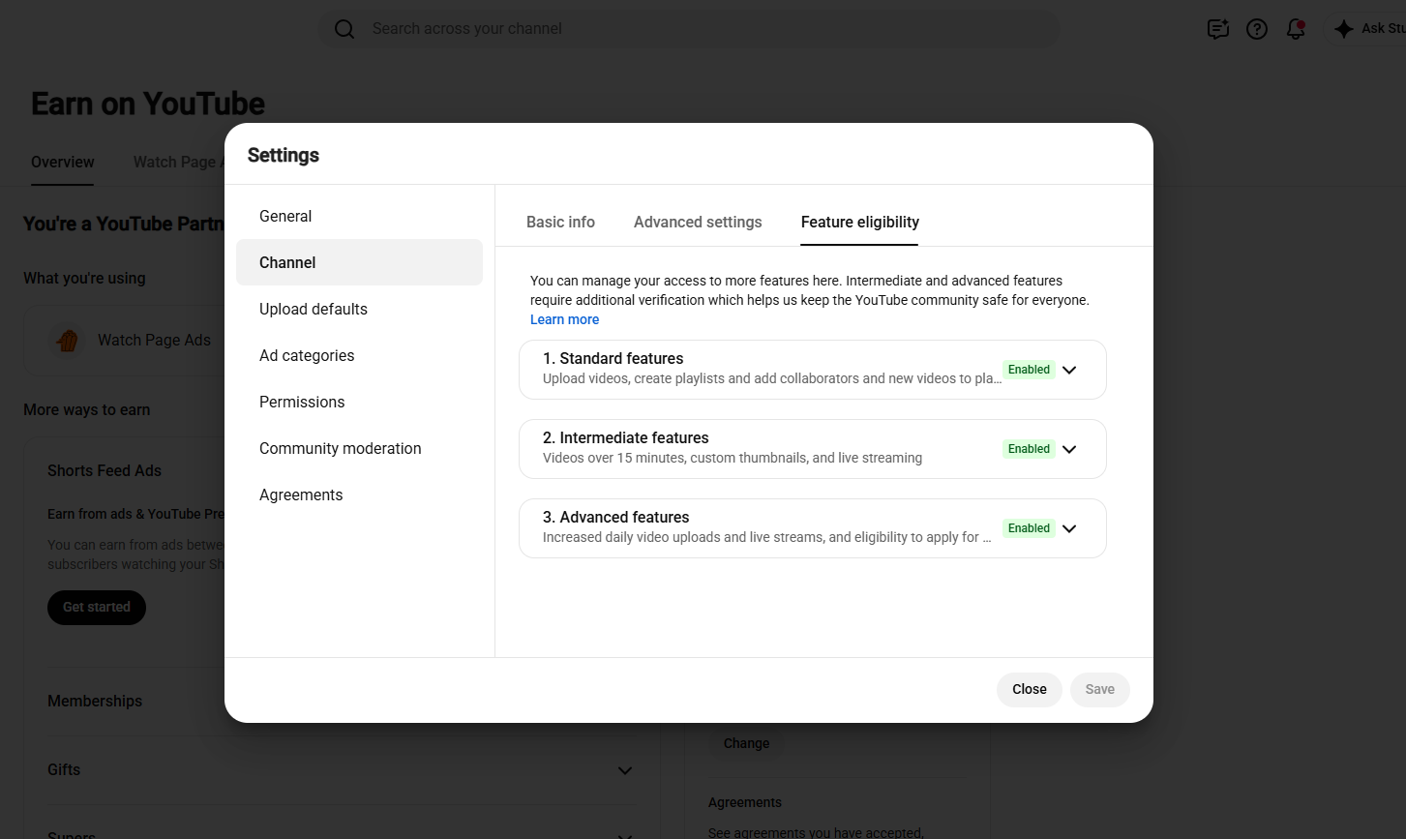This screenshot has height=839, width=1406.
Task: Expand Standard features section chevron
Action: click(1069, 370)
